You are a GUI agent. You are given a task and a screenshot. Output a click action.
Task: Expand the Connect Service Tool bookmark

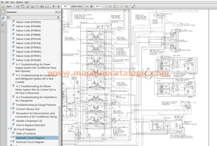point(11,108)
